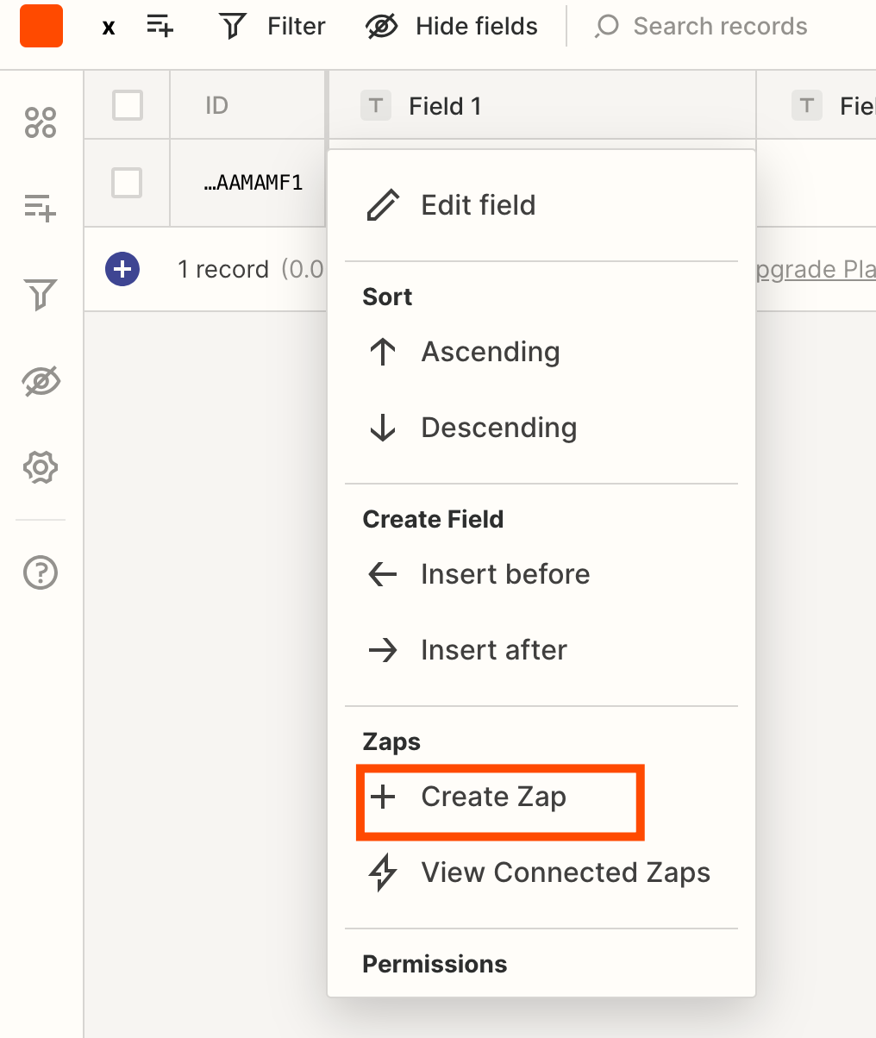Click the add record icon in sidebar
Viewport: 876px width, 1038px height.
(41, 208)
